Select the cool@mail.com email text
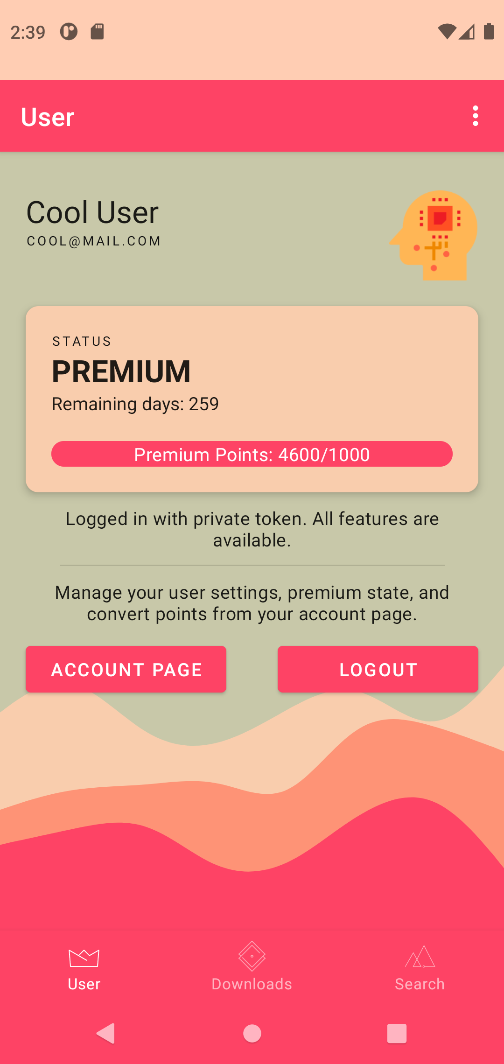Image resolution: width=504 pixels, height=1064 pixels. (x=94, y=241)
